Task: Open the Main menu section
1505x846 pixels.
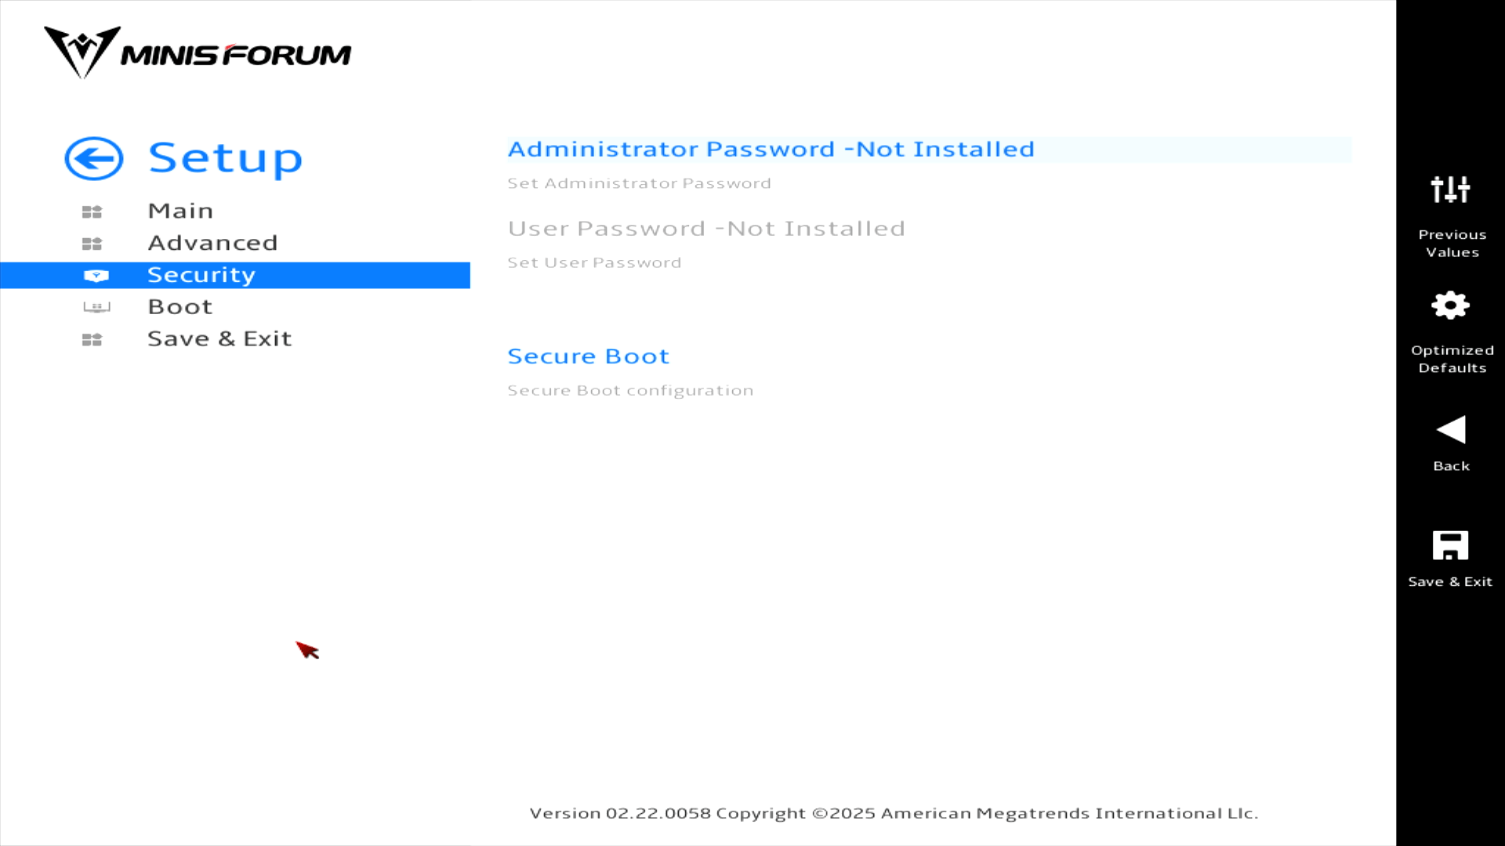Action: point(180,211)
